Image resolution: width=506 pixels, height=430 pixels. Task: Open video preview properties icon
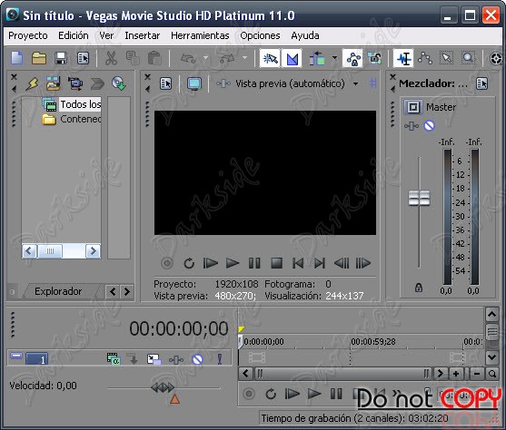coord(166,83)
